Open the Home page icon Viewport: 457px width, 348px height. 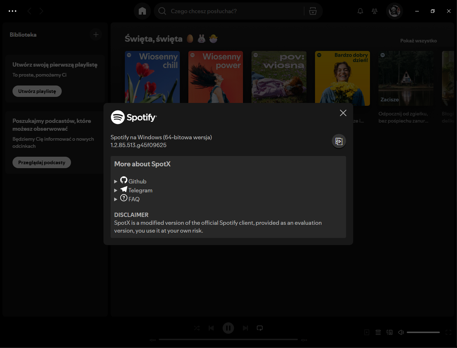[x=142, y=11]
